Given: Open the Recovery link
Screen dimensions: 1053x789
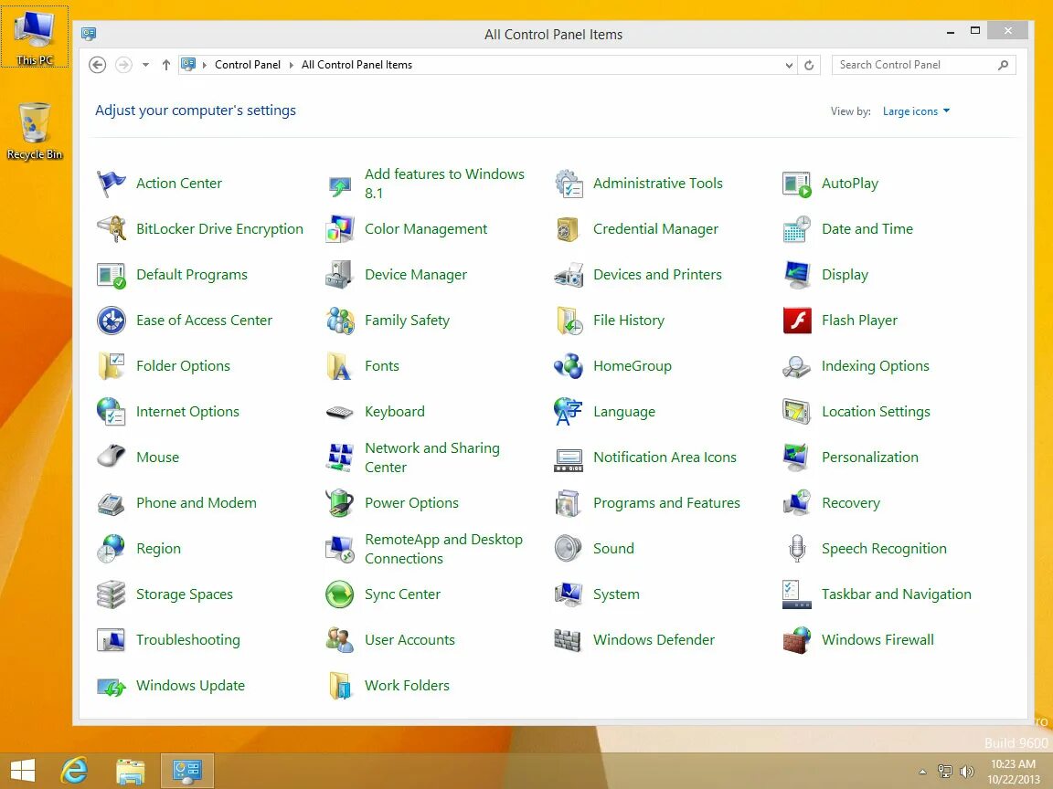Looking at the screenshot, I should click(850, 502).
